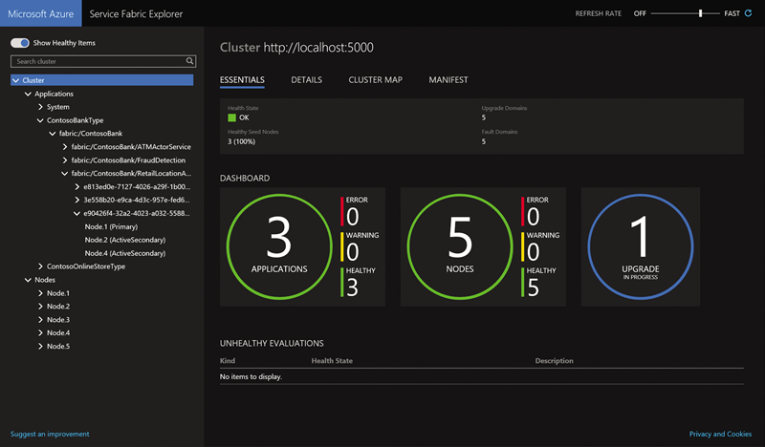This screenshot has width=765, height=447.
Task: Expand the System application chevron
Action: (x=40, y=107)
